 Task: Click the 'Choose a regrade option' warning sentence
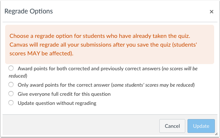pos(100,36)
